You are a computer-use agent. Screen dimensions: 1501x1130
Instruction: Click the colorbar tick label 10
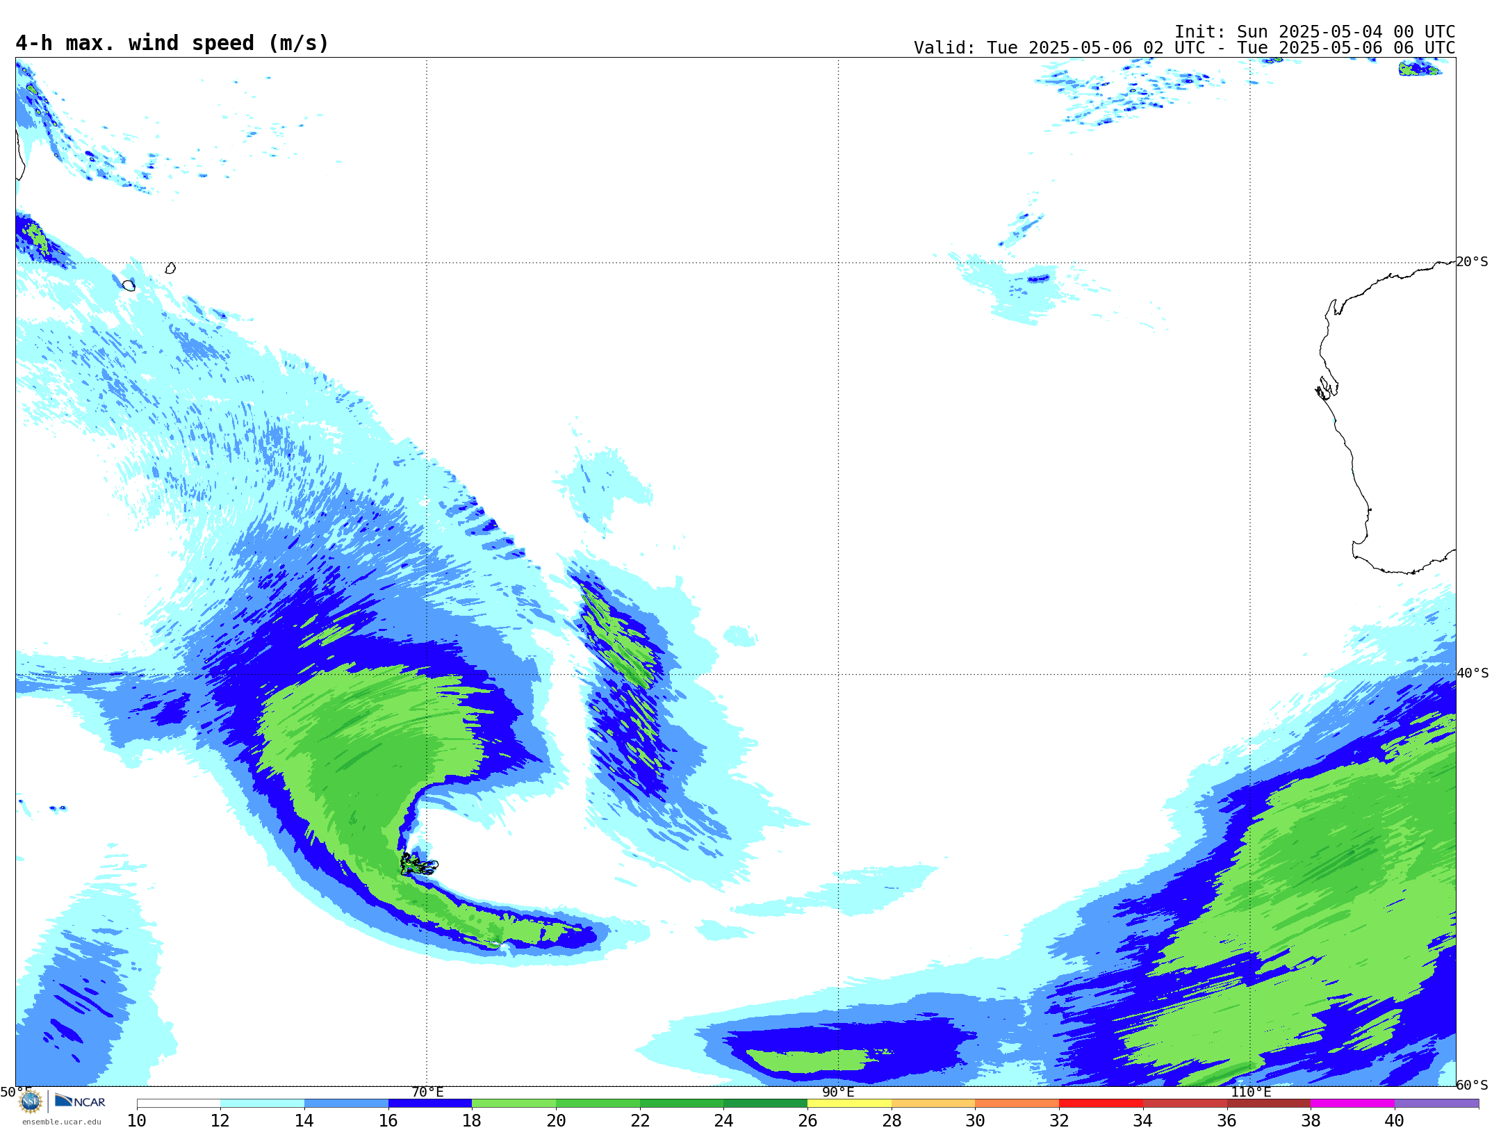pos(137,1120)
